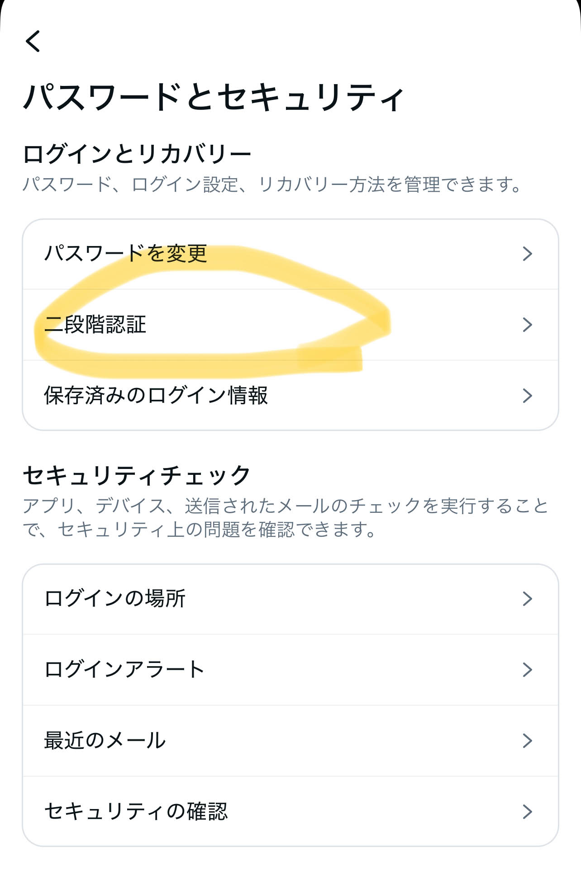
Task: Tap the chevron beside ログインアラート
Action: click(527, 670)
